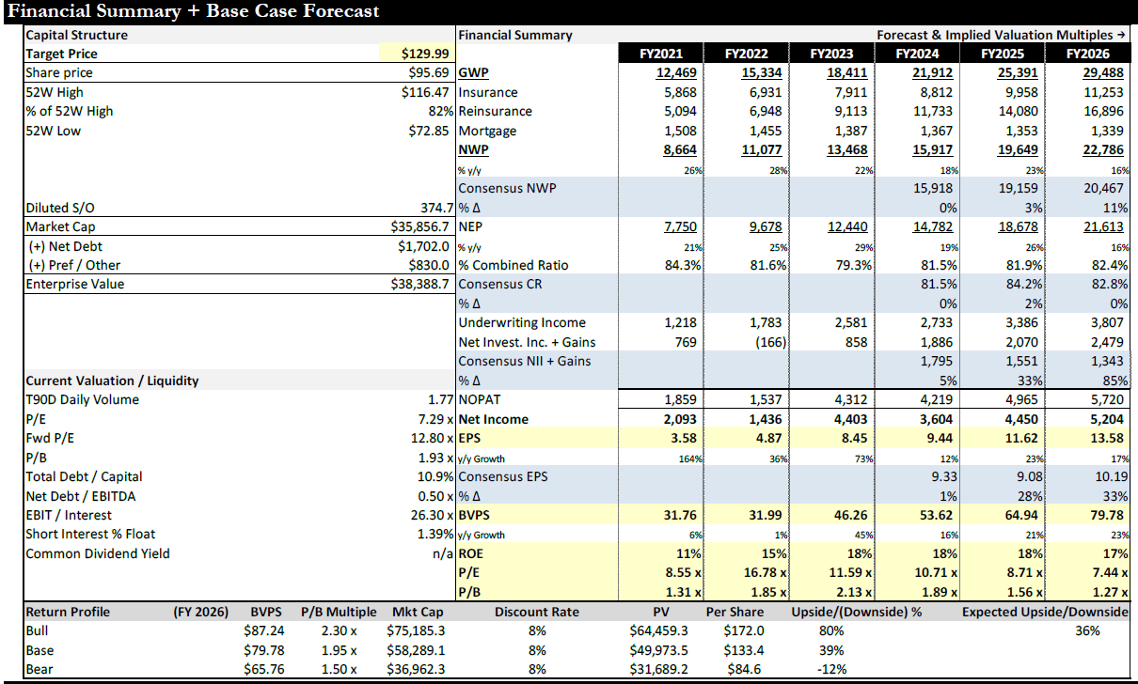Image resolution: width=1138 pixels, height=684 pixels.
Task: Select the Fwd P/E value 12.80 x
Action: [430, 438]
